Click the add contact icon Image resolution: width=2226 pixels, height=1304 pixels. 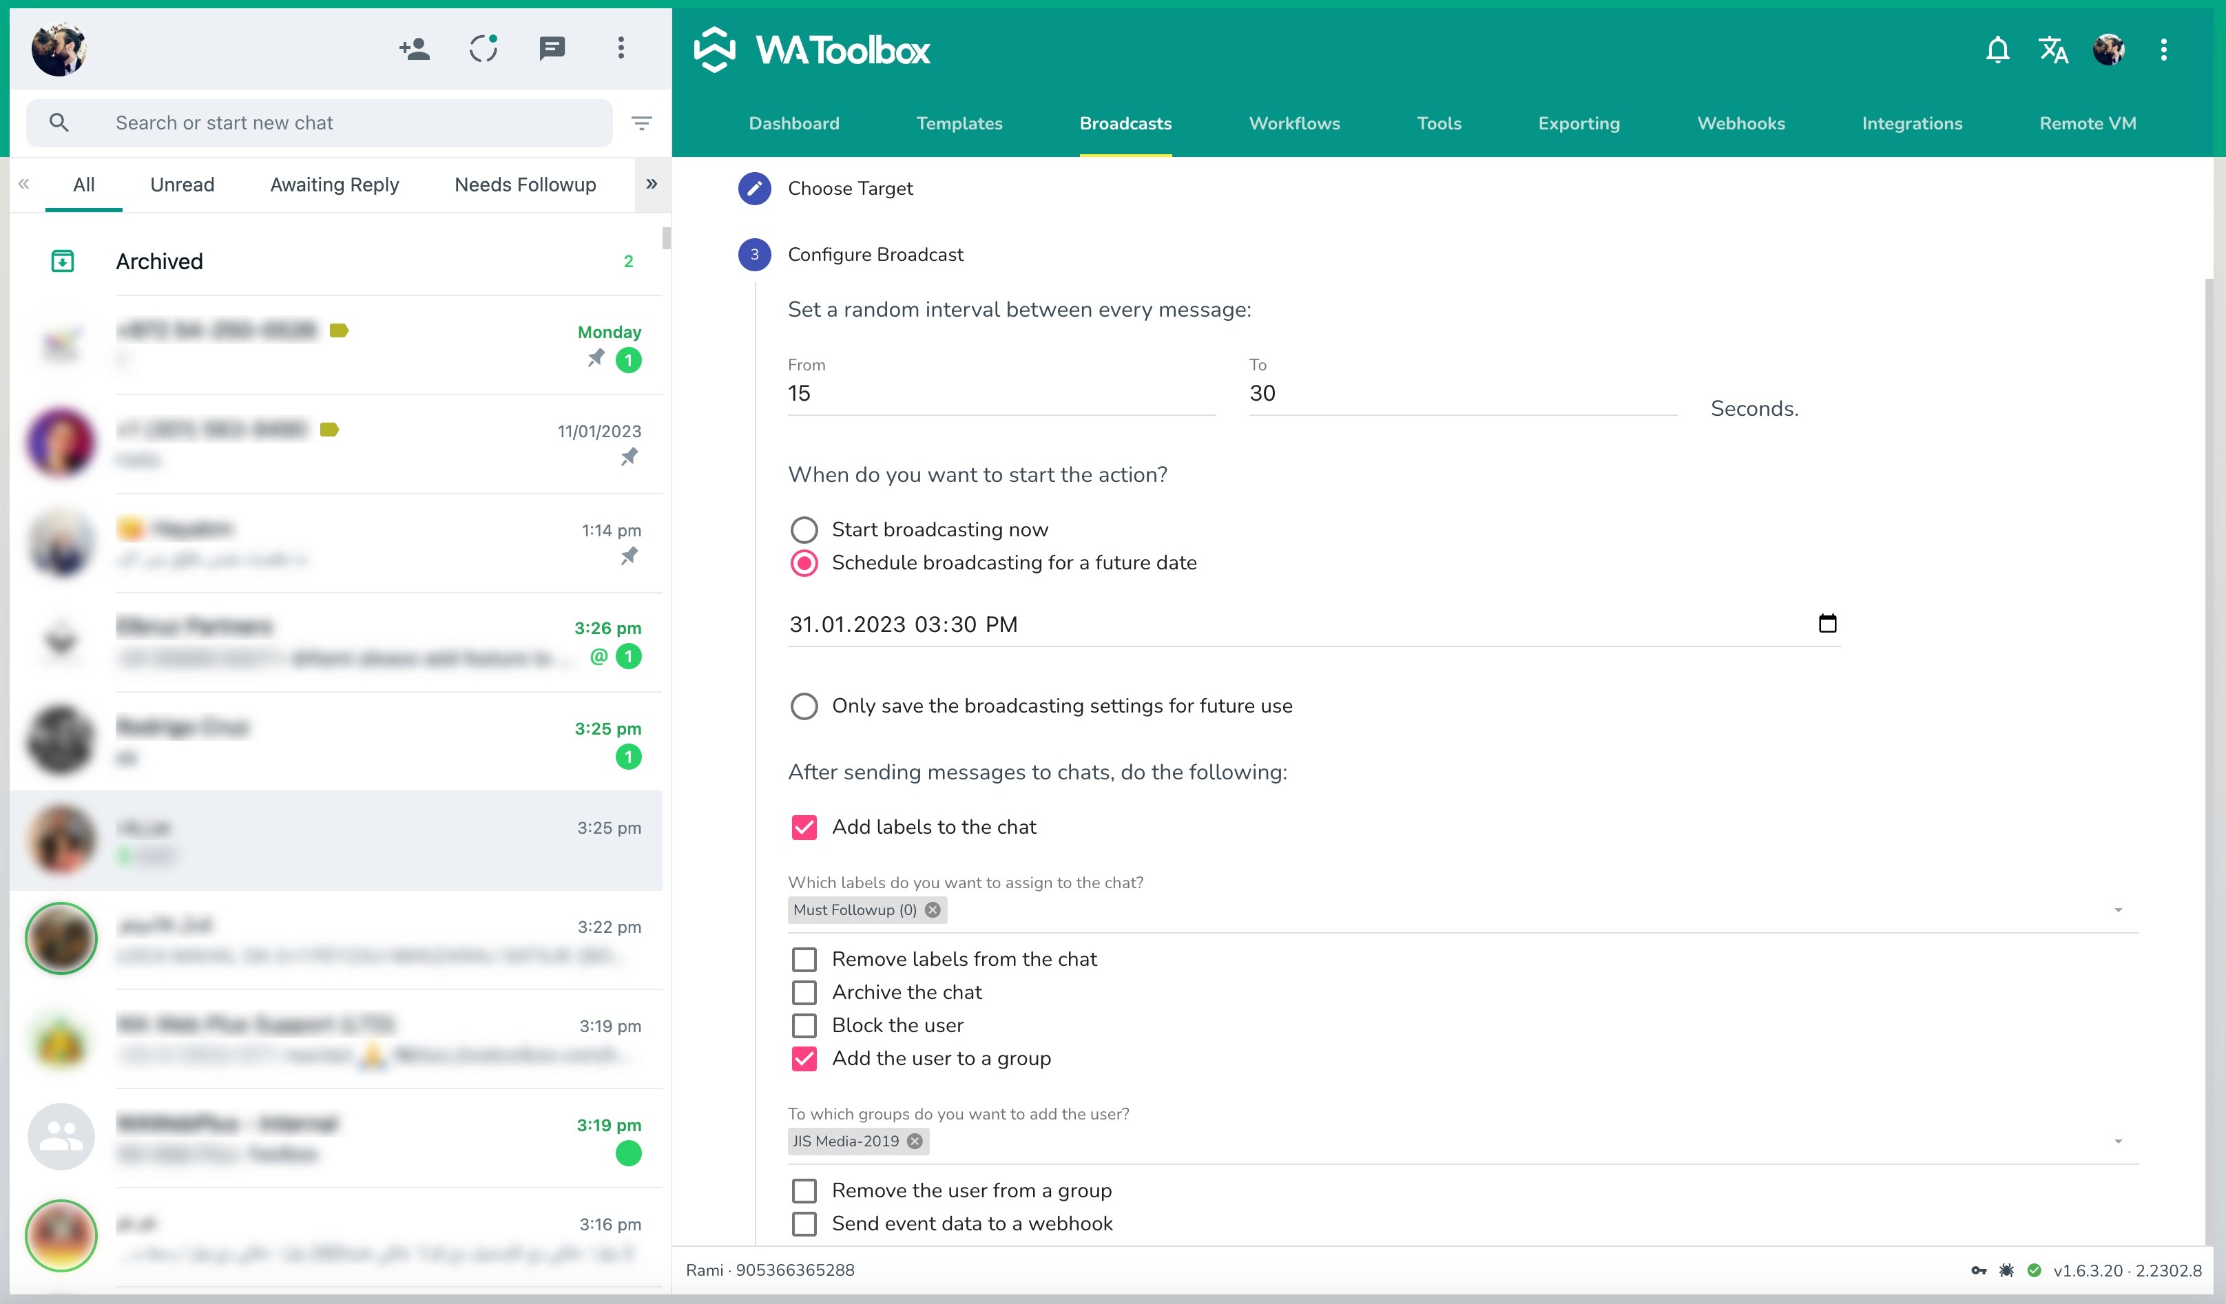click(x=415, y=49)
